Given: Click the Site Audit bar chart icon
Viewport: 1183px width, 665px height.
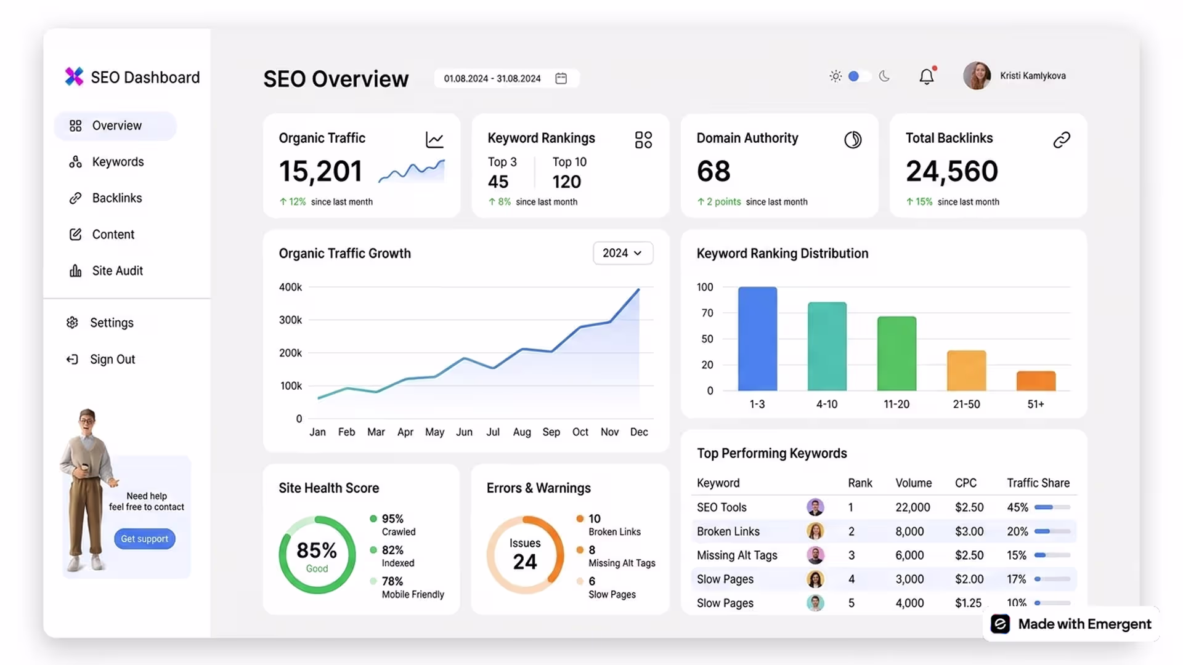Looking at the screenshot, I should coord(75,271).
